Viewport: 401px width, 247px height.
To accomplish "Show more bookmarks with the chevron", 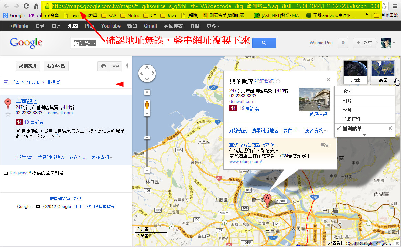I will [367, 14].
